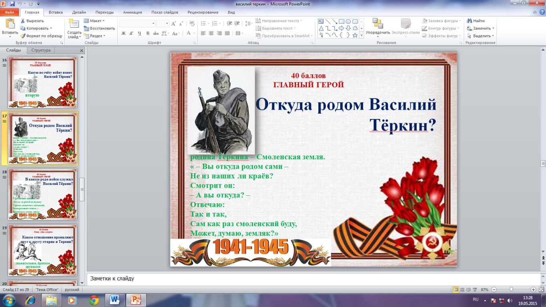Viewport: 546px width, 307px height.
Task: Click the zoom in plus button
Action: [x=533, y=289]
